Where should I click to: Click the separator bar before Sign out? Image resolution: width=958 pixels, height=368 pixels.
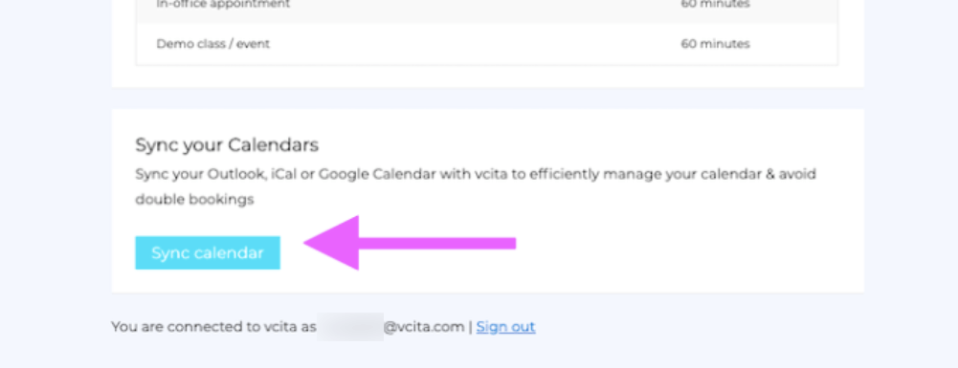point(470,327)
